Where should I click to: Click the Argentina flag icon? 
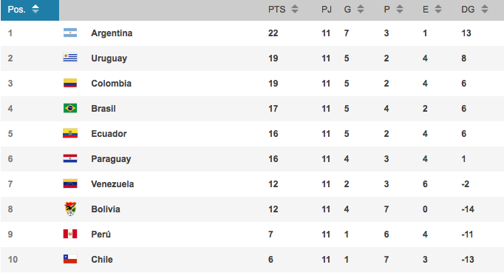pos(70,33)
